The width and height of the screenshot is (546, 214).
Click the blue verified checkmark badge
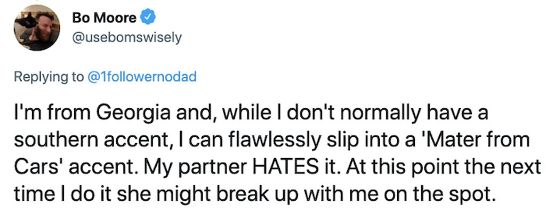click(x=148, y=18)
